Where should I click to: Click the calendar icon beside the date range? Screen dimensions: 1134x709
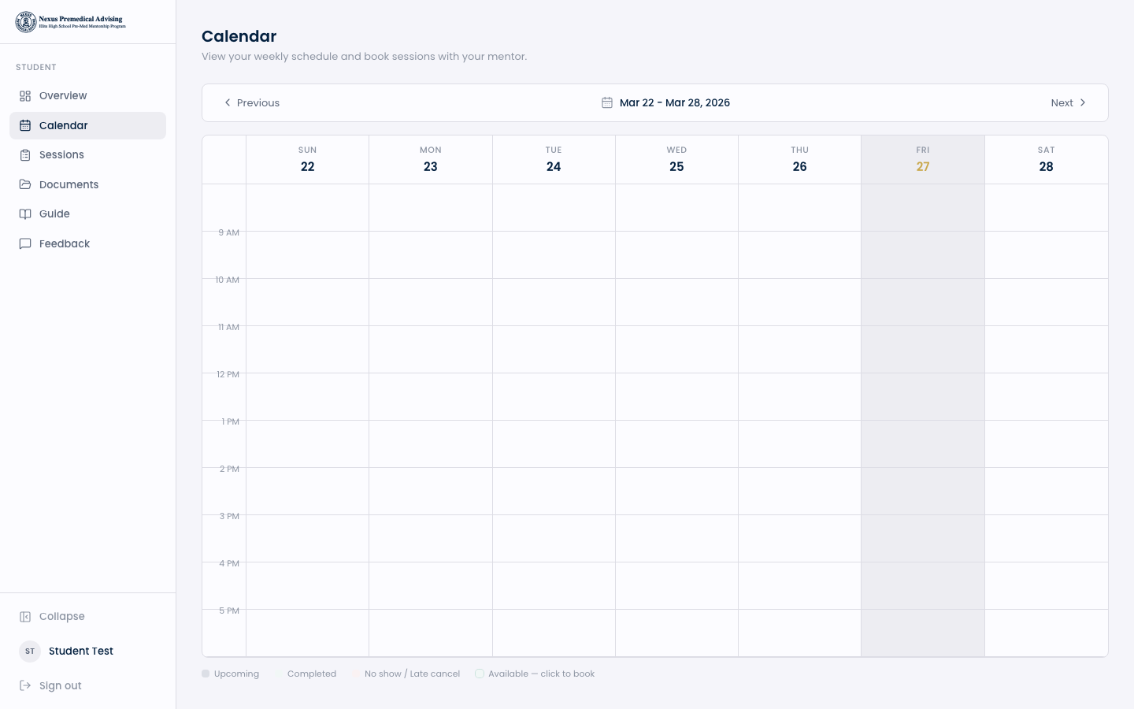(x=607, y=103)
